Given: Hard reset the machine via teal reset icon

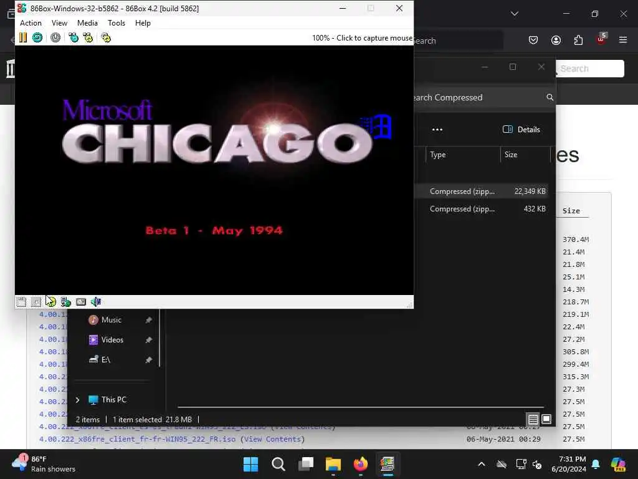Looking at the screenshot, I should [37, 38].
